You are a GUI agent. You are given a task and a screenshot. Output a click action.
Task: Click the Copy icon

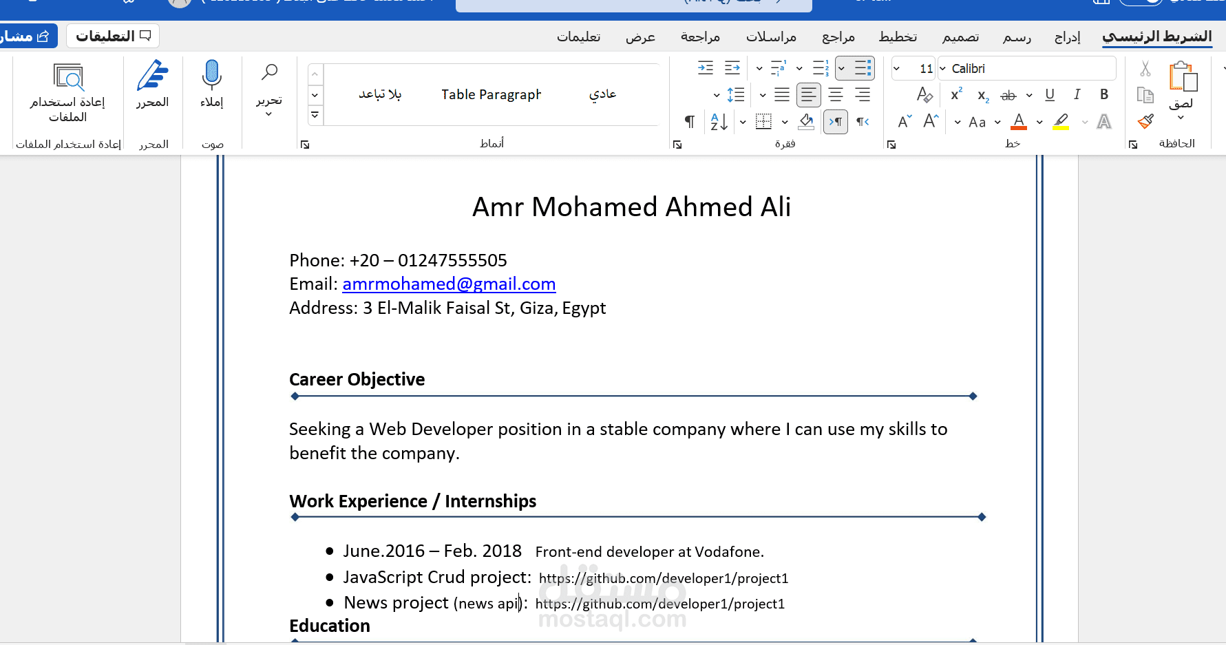(1145, 95)
